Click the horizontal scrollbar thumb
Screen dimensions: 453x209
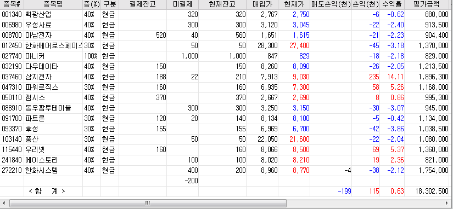point(148,203)
